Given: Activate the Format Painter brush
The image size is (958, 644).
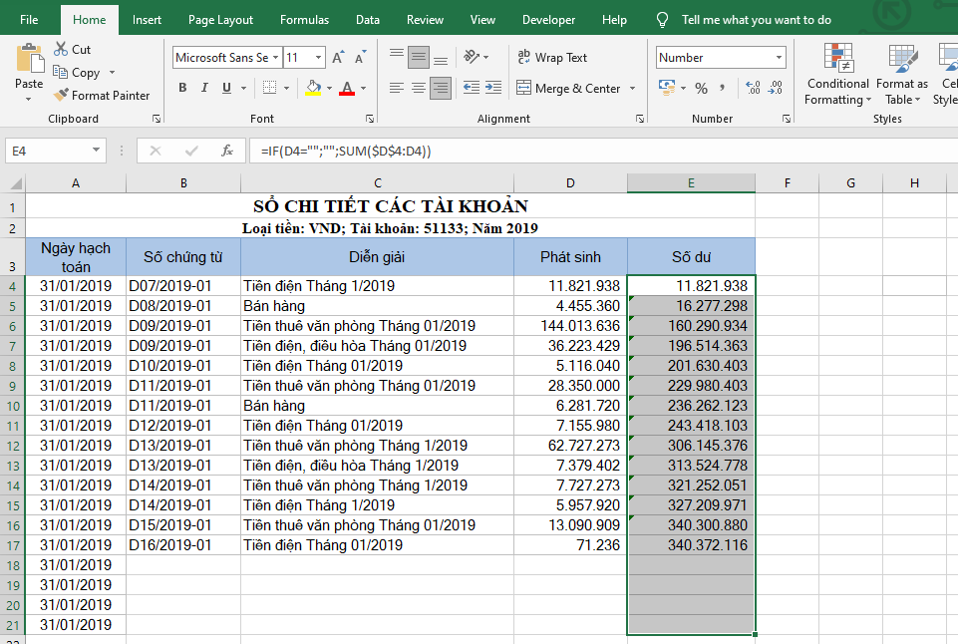Looking at the screenshot, I should (x=62, y=96).
